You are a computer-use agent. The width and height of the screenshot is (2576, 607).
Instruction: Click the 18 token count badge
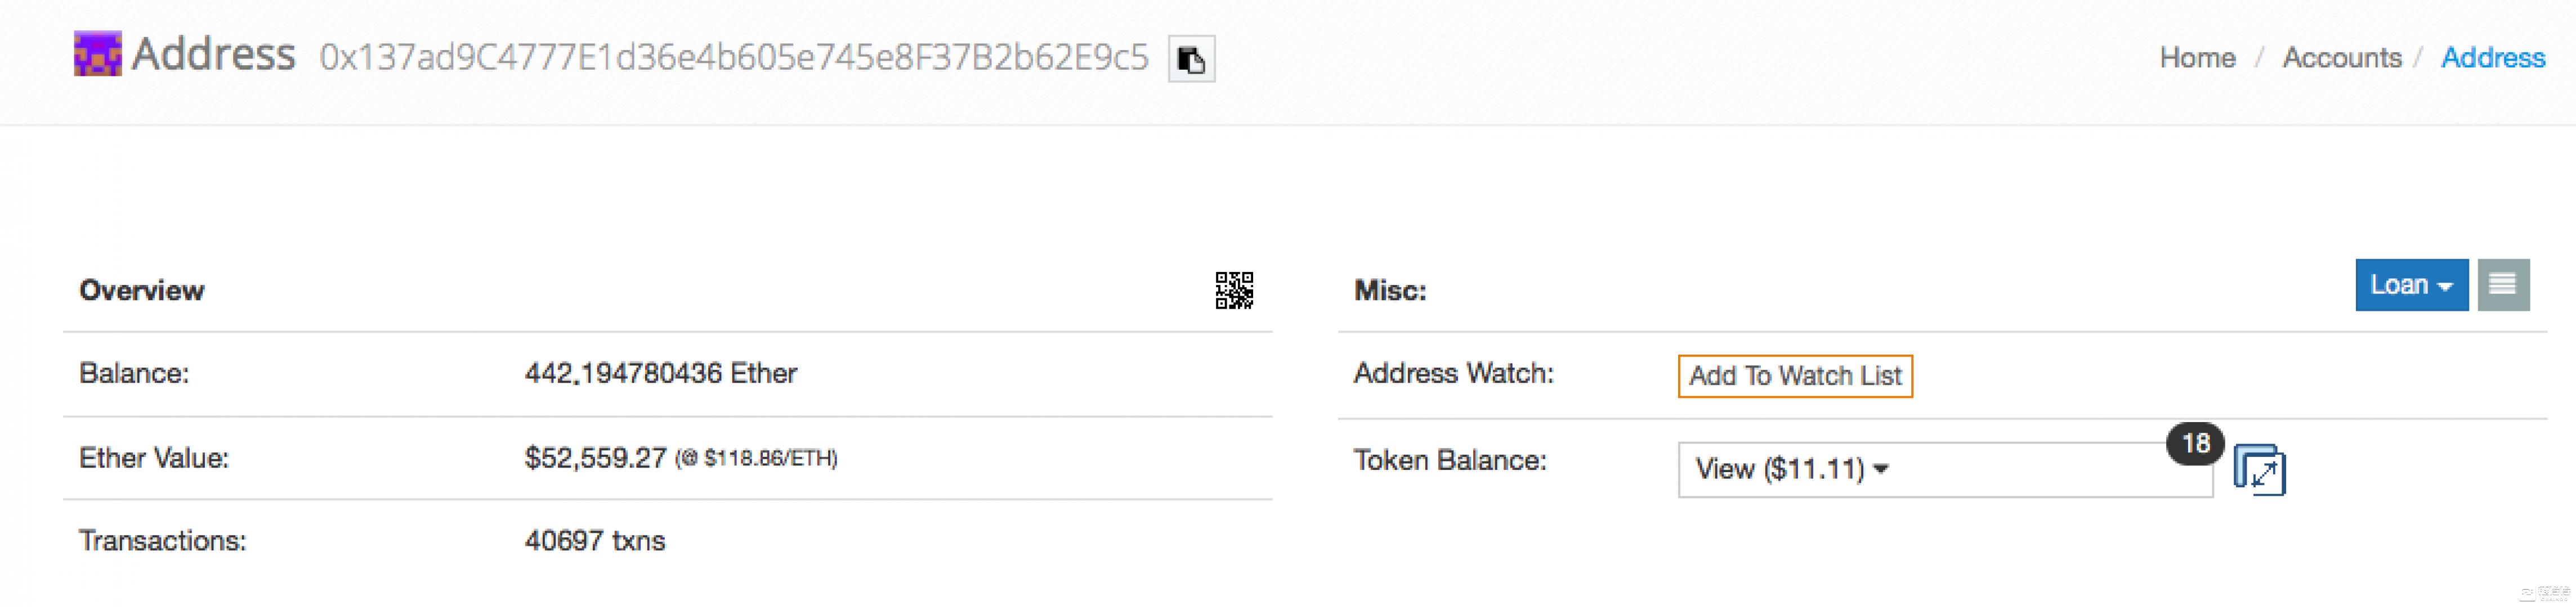[2195, 443]
